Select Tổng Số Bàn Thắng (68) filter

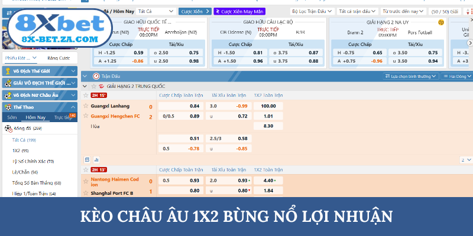(x=37, y=183)
